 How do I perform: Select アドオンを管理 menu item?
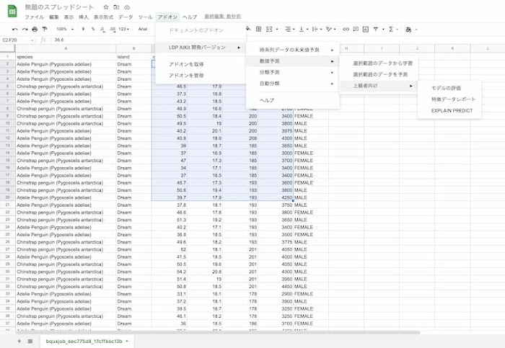point(201,76)
